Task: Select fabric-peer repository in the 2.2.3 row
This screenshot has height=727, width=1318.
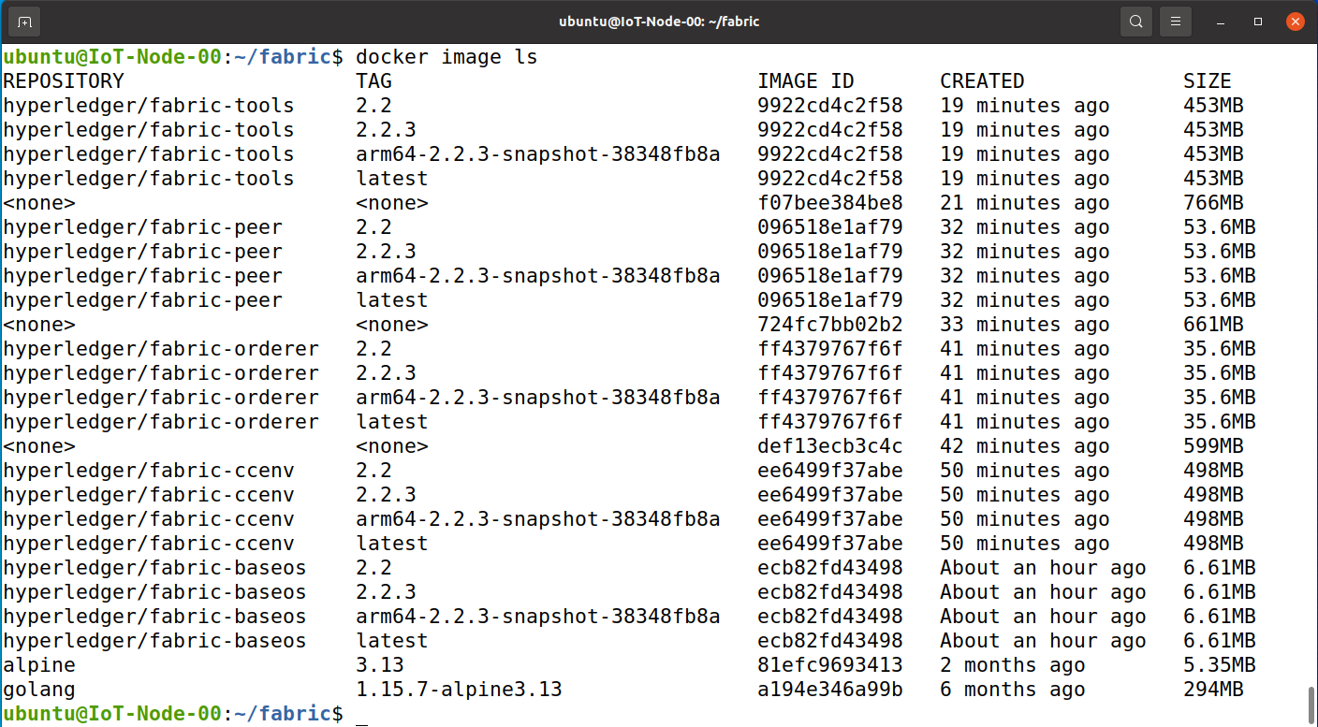Action: coord(142,252)
